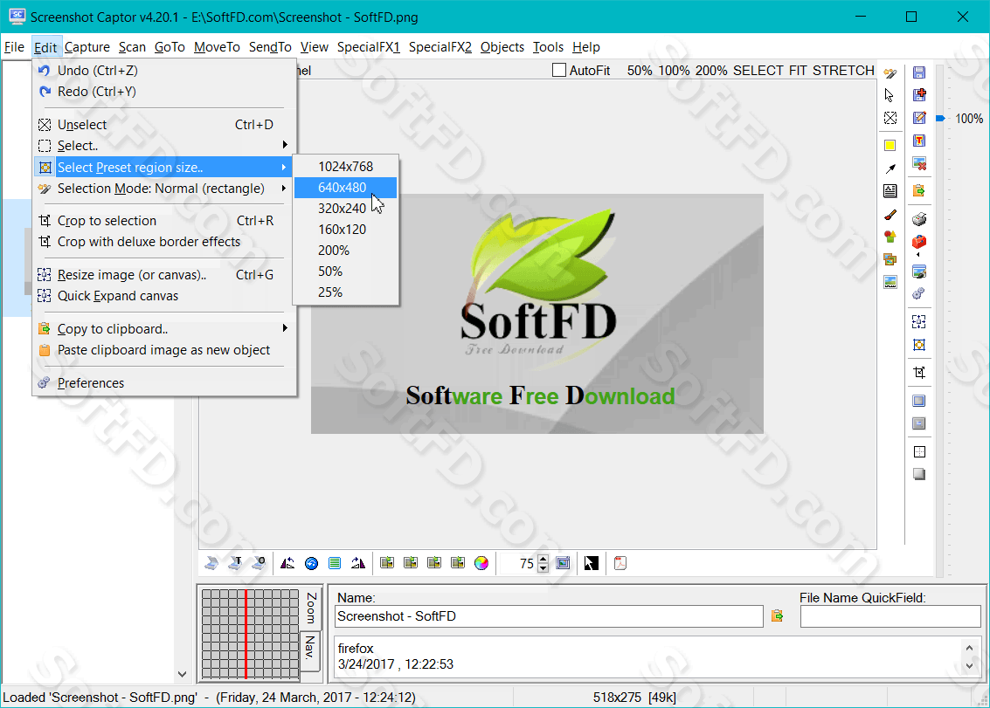990x708 pixels.
Task: Click the yellow color swatch in tool column
Action: tap(890, 146)
